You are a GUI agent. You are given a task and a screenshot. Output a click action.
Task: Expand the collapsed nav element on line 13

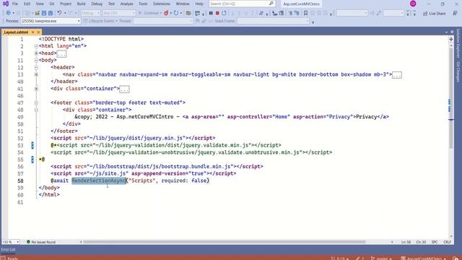pos(36,74)
